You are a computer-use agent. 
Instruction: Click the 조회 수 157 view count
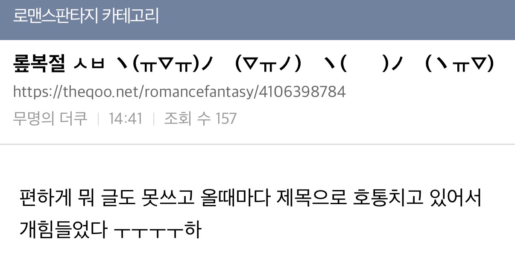200,118
